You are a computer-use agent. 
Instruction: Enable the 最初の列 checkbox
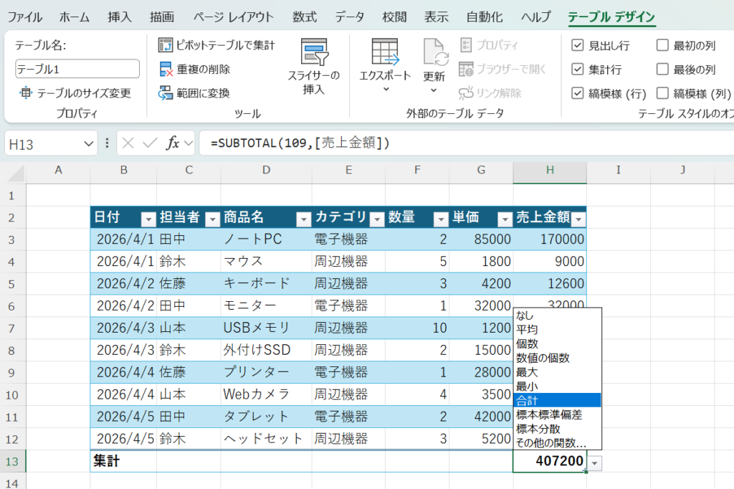tap(662, 46)
